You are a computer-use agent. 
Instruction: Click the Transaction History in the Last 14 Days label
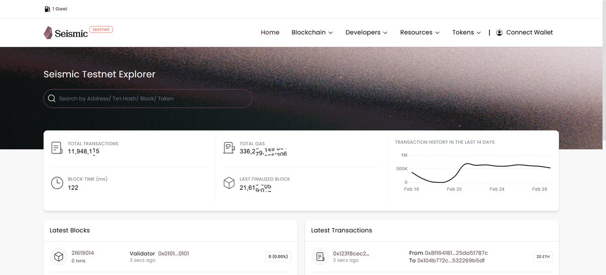pyautogui.click(x=445, y=142)
